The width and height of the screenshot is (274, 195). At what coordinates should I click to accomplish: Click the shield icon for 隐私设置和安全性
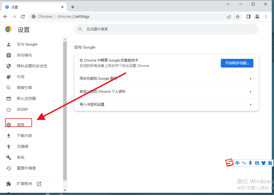click(9, 66)
